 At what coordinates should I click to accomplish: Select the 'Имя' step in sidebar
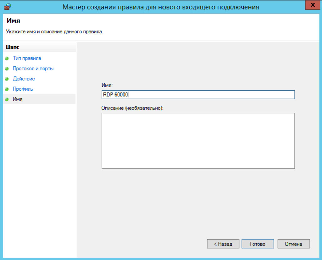18,99
